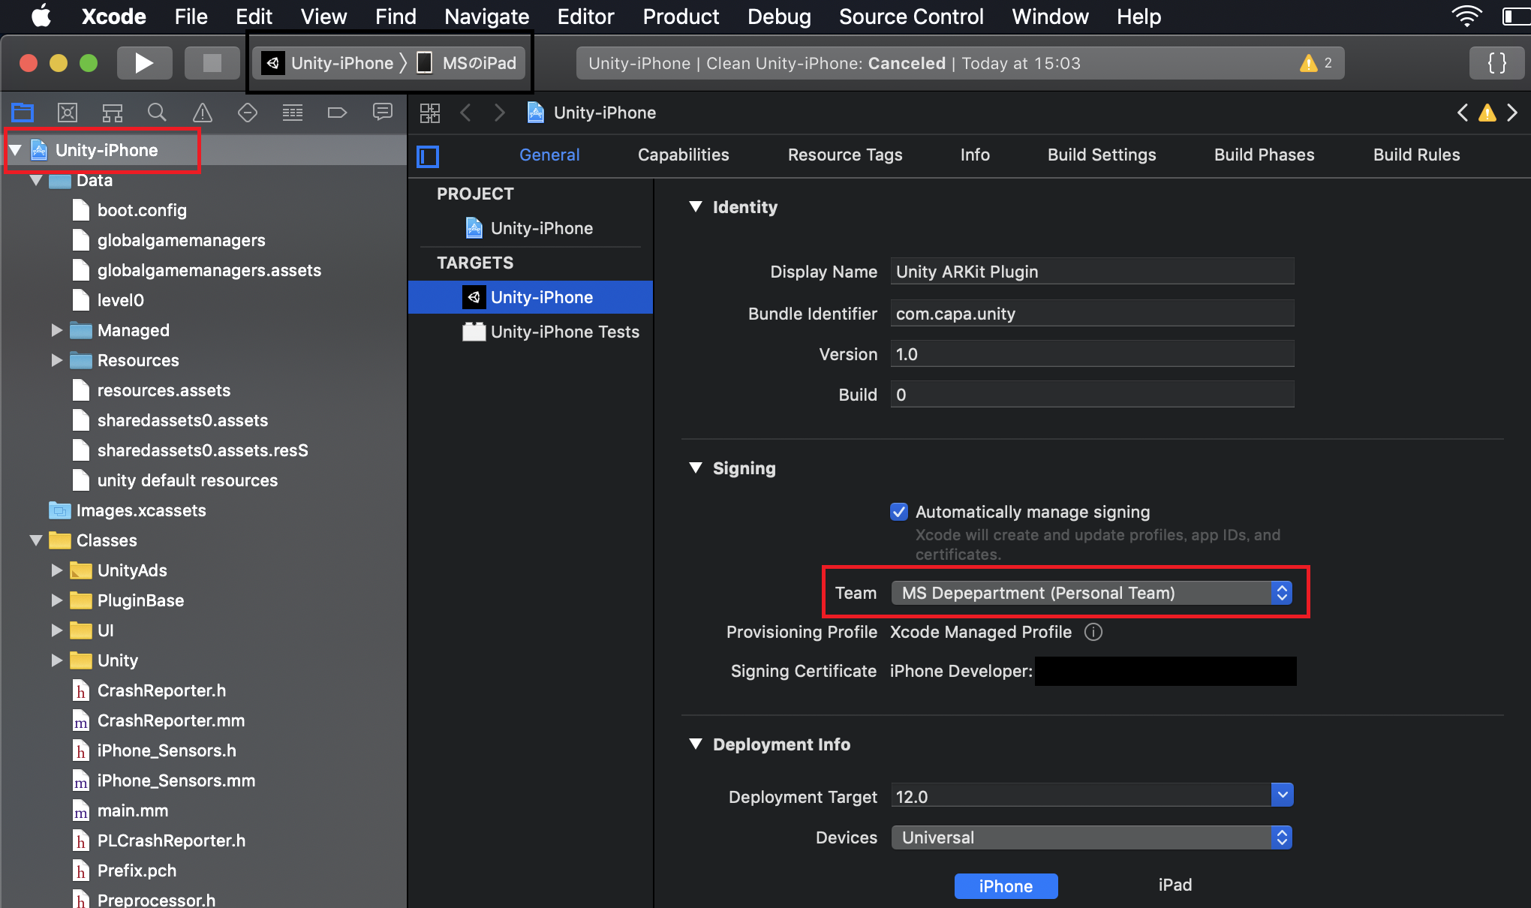
Task: Switch to the Capabilities tab
Action: coord(683,155)
